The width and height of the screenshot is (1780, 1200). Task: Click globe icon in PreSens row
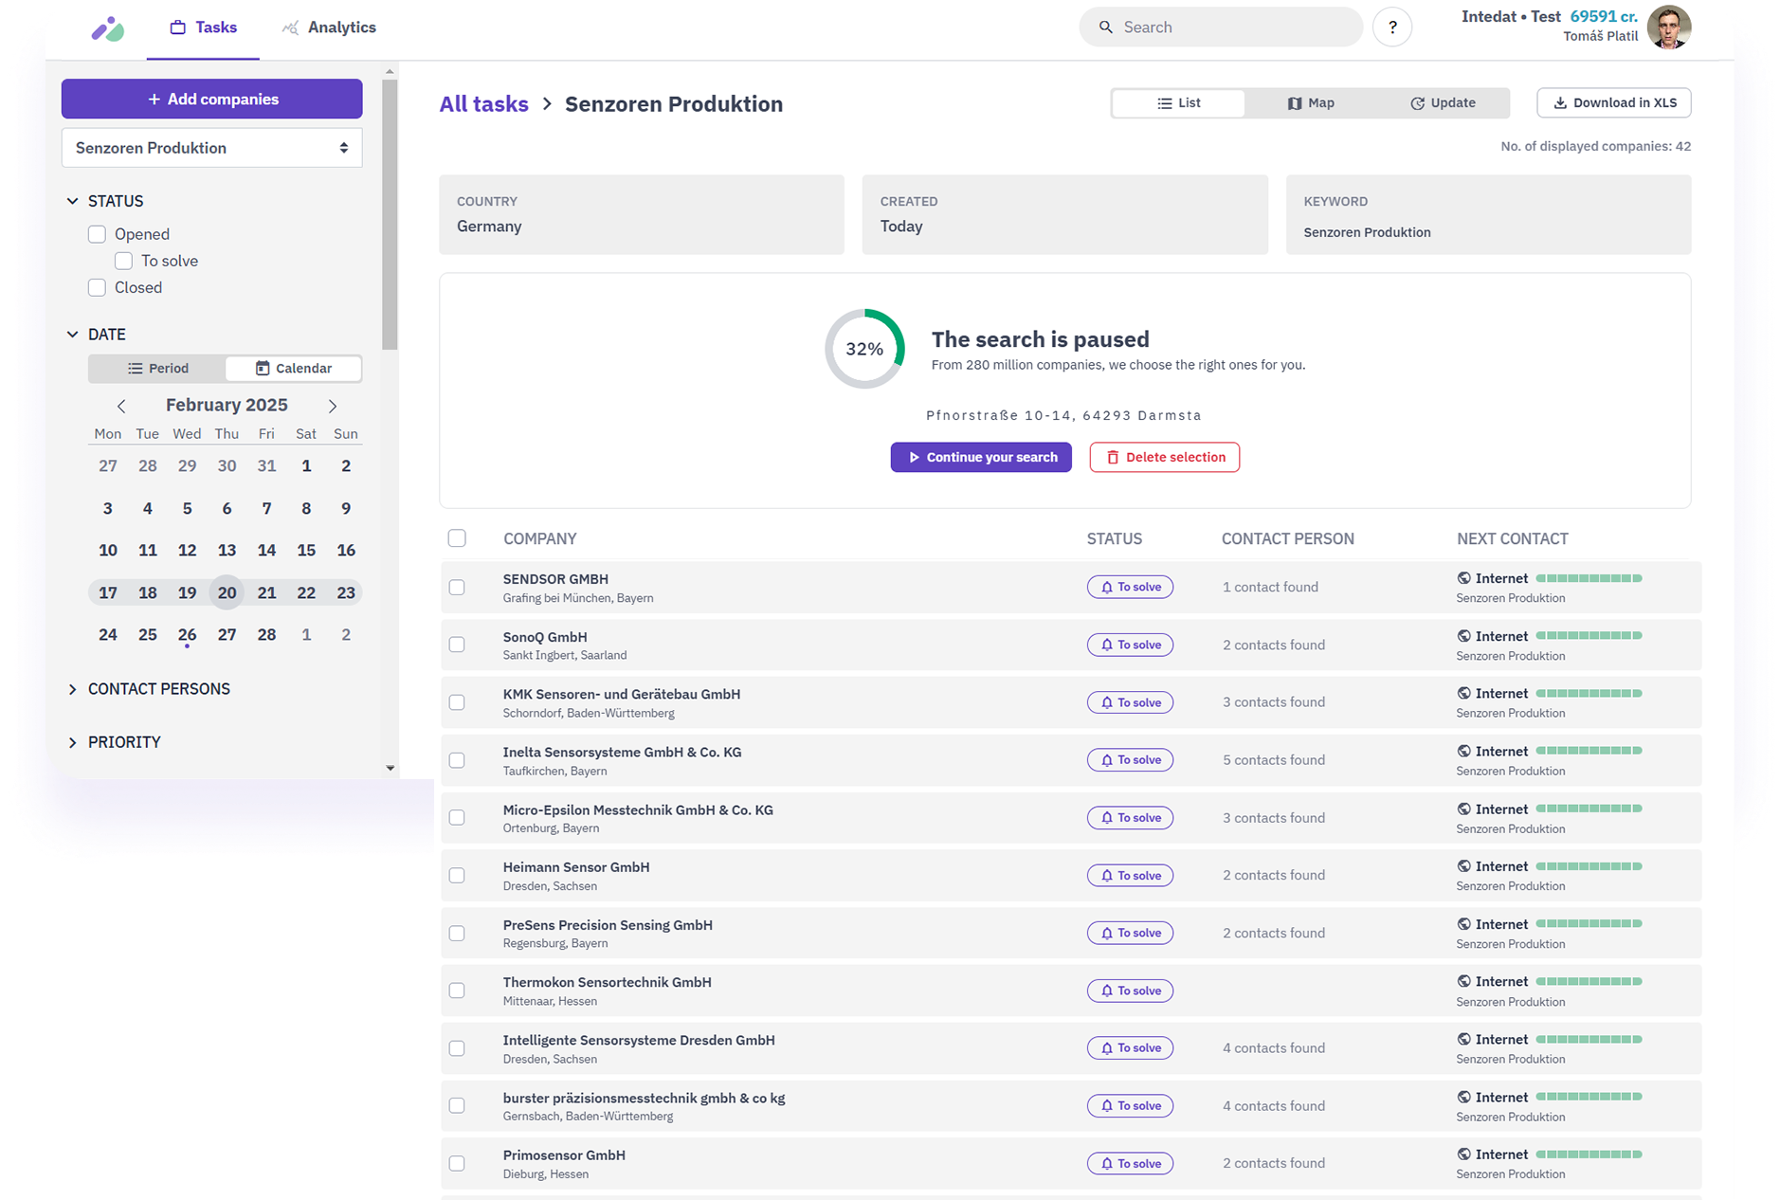1463,924
